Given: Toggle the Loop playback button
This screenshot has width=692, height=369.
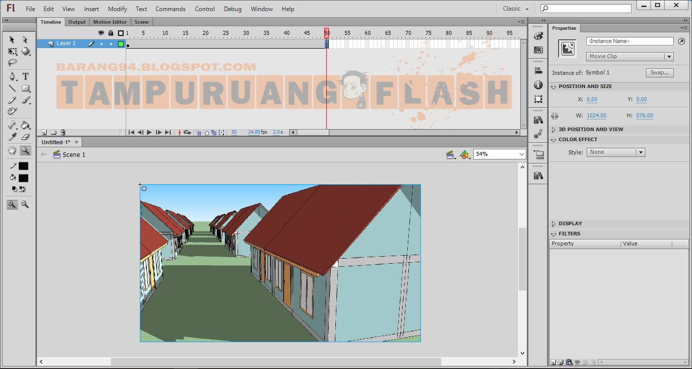Looking at the screenshot, I should pyautogui.click(x=187, y=133).
